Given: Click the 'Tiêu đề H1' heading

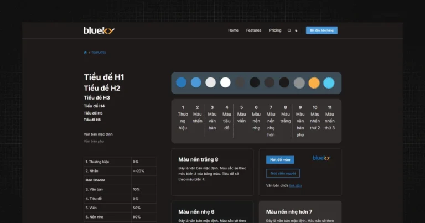Looking at the screenshot, I should click(x=104, y=77).
